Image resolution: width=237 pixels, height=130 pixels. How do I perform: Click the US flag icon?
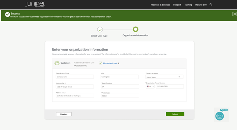148,86
